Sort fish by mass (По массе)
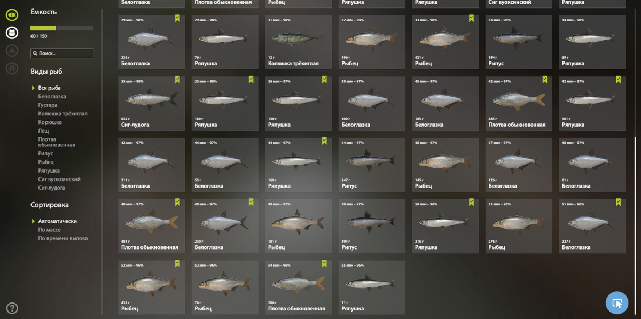 pos(49,230)
